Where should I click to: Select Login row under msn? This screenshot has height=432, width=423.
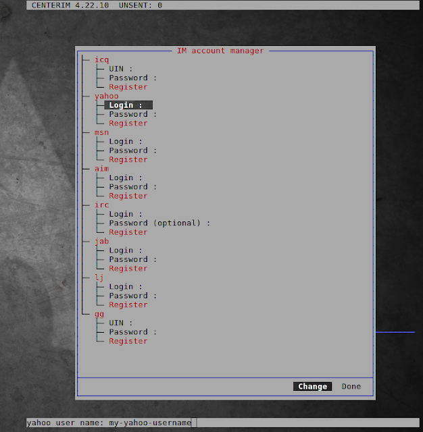(126, 142)
